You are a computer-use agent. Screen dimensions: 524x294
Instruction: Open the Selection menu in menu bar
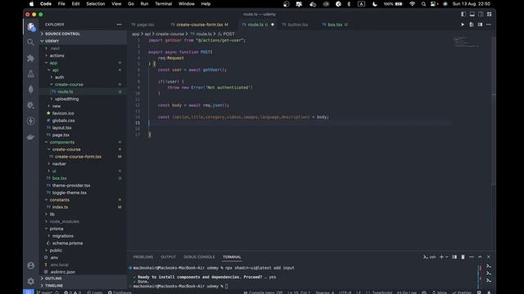96,4
